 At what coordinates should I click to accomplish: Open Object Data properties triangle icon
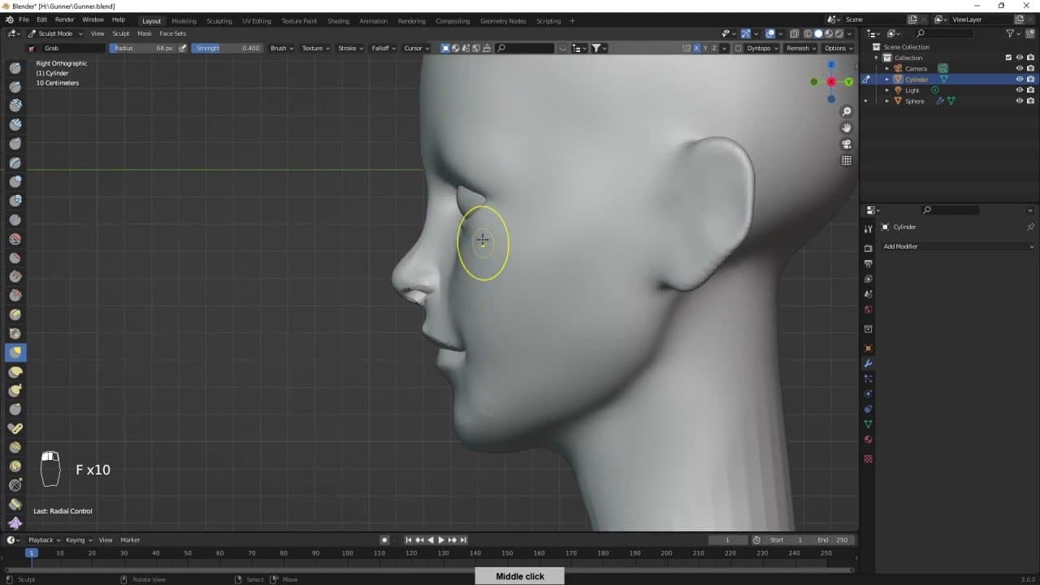pyautogui.click(x=868, y=424)
